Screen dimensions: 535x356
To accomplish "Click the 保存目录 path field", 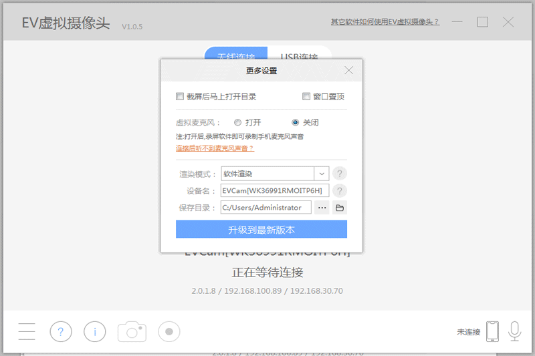I will click(265, 208).
